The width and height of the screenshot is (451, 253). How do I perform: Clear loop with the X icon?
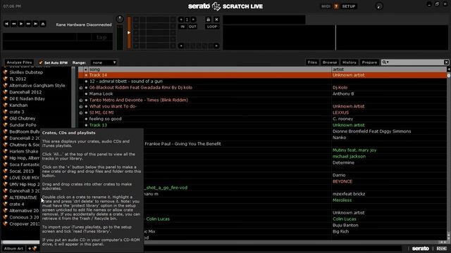tap(216, 20)
